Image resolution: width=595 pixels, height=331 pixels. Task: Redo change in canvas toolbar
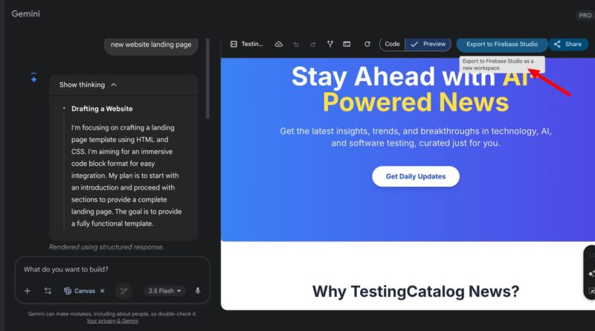(x=312, y=45)
